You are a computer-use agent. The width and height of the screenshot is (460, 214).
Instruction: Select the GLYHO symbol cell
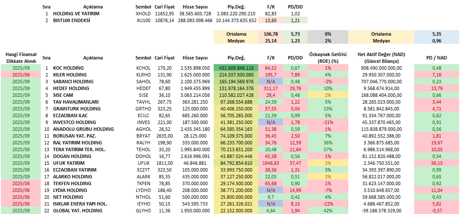coord(143,211)
